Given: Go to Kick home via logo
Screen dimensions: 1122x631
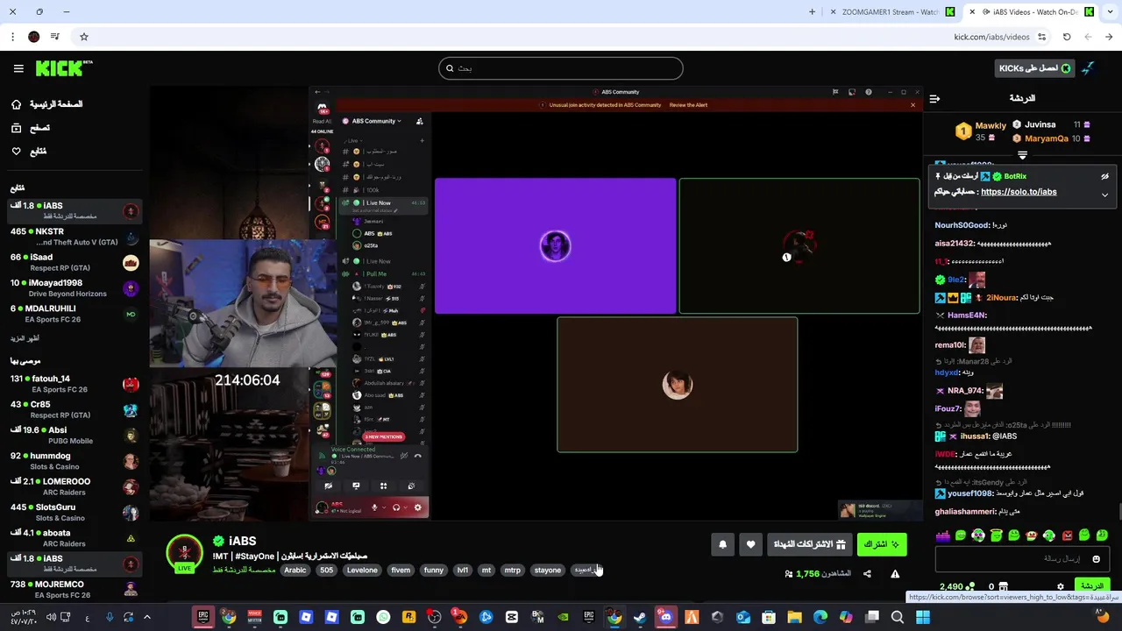Looking at the screenshot, I should coord(64,68).
